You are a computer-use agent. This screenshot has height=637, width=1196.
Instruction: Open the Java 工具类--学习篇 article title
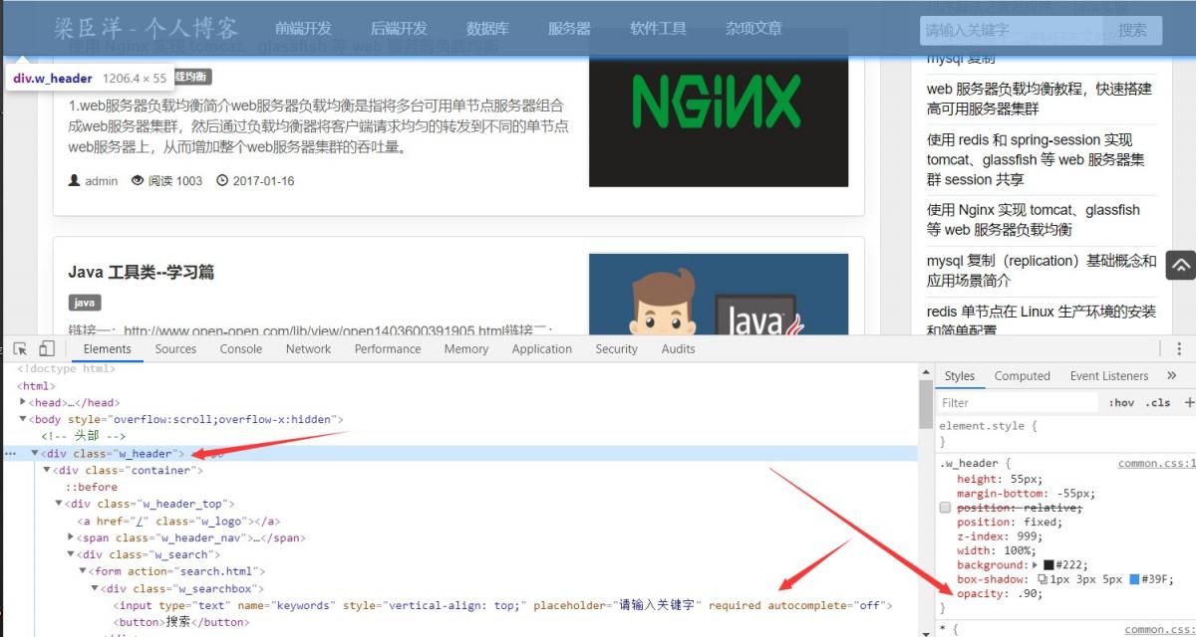pos(142,272)
